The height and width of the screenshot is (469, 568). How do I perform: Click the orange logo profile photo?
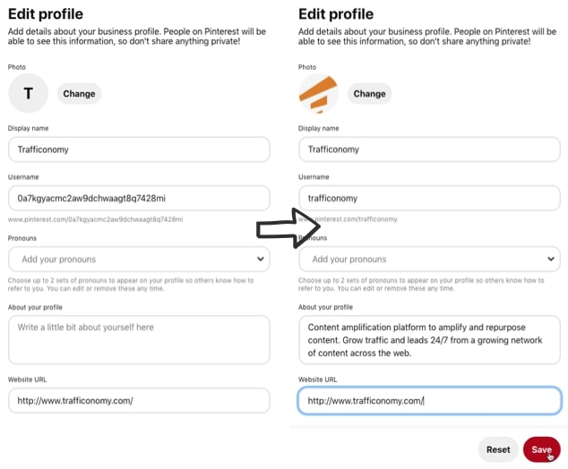click(318, 93)
